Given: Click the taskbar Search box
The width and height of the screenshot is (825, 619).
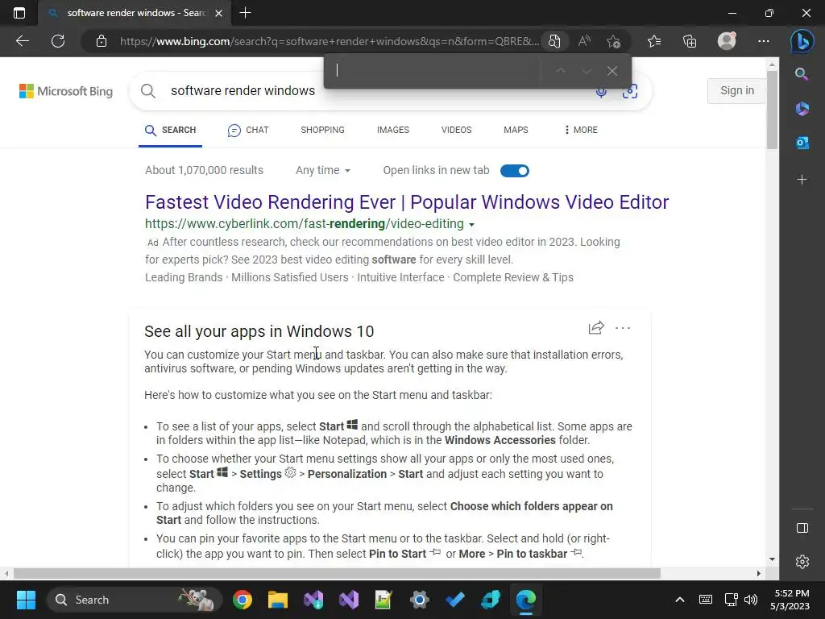Looking at the screenshot, I should coord(135,600).
